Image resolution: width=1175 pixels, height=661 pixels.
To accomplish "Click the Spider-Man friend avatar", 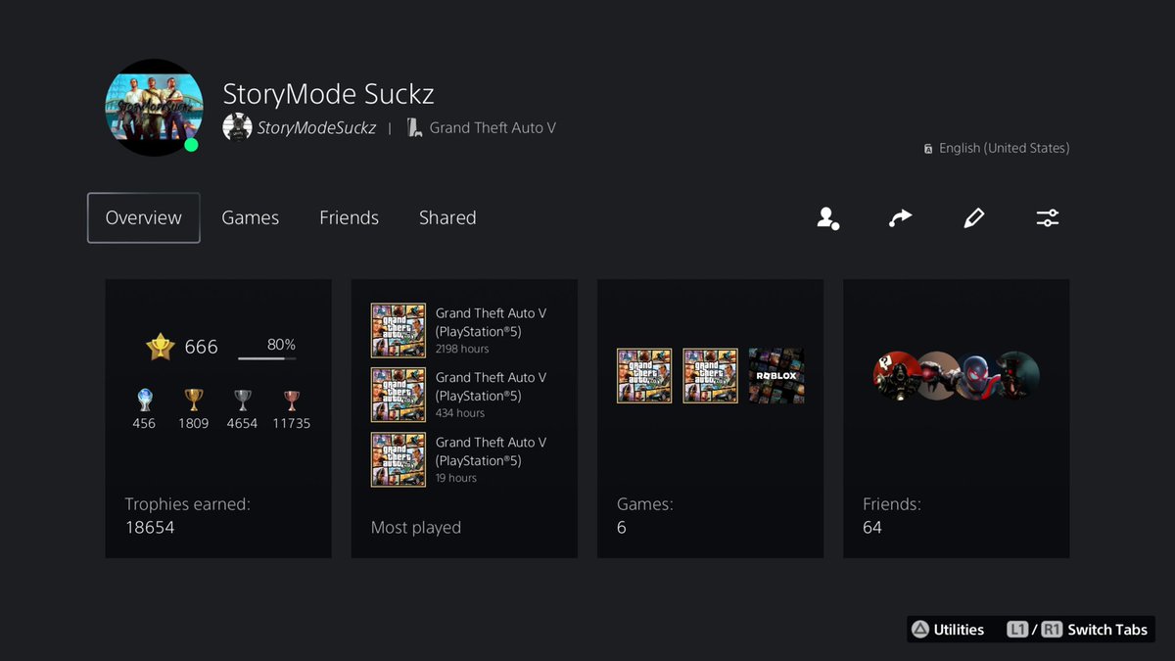I will click(978, 376).
